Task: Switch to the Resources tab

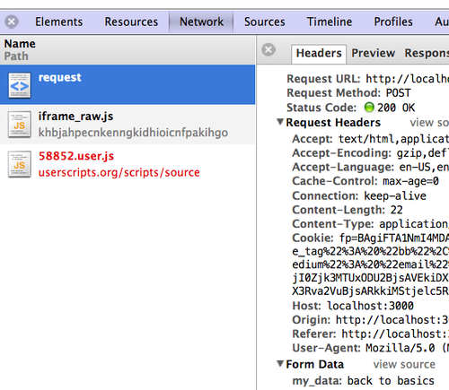Action: [131, 22]
